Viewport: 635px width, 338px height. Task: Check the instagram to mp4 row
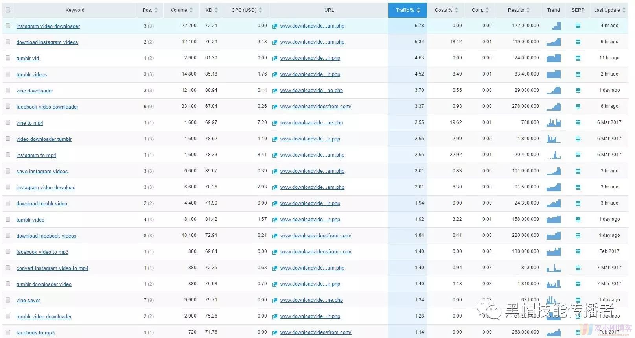8,155
